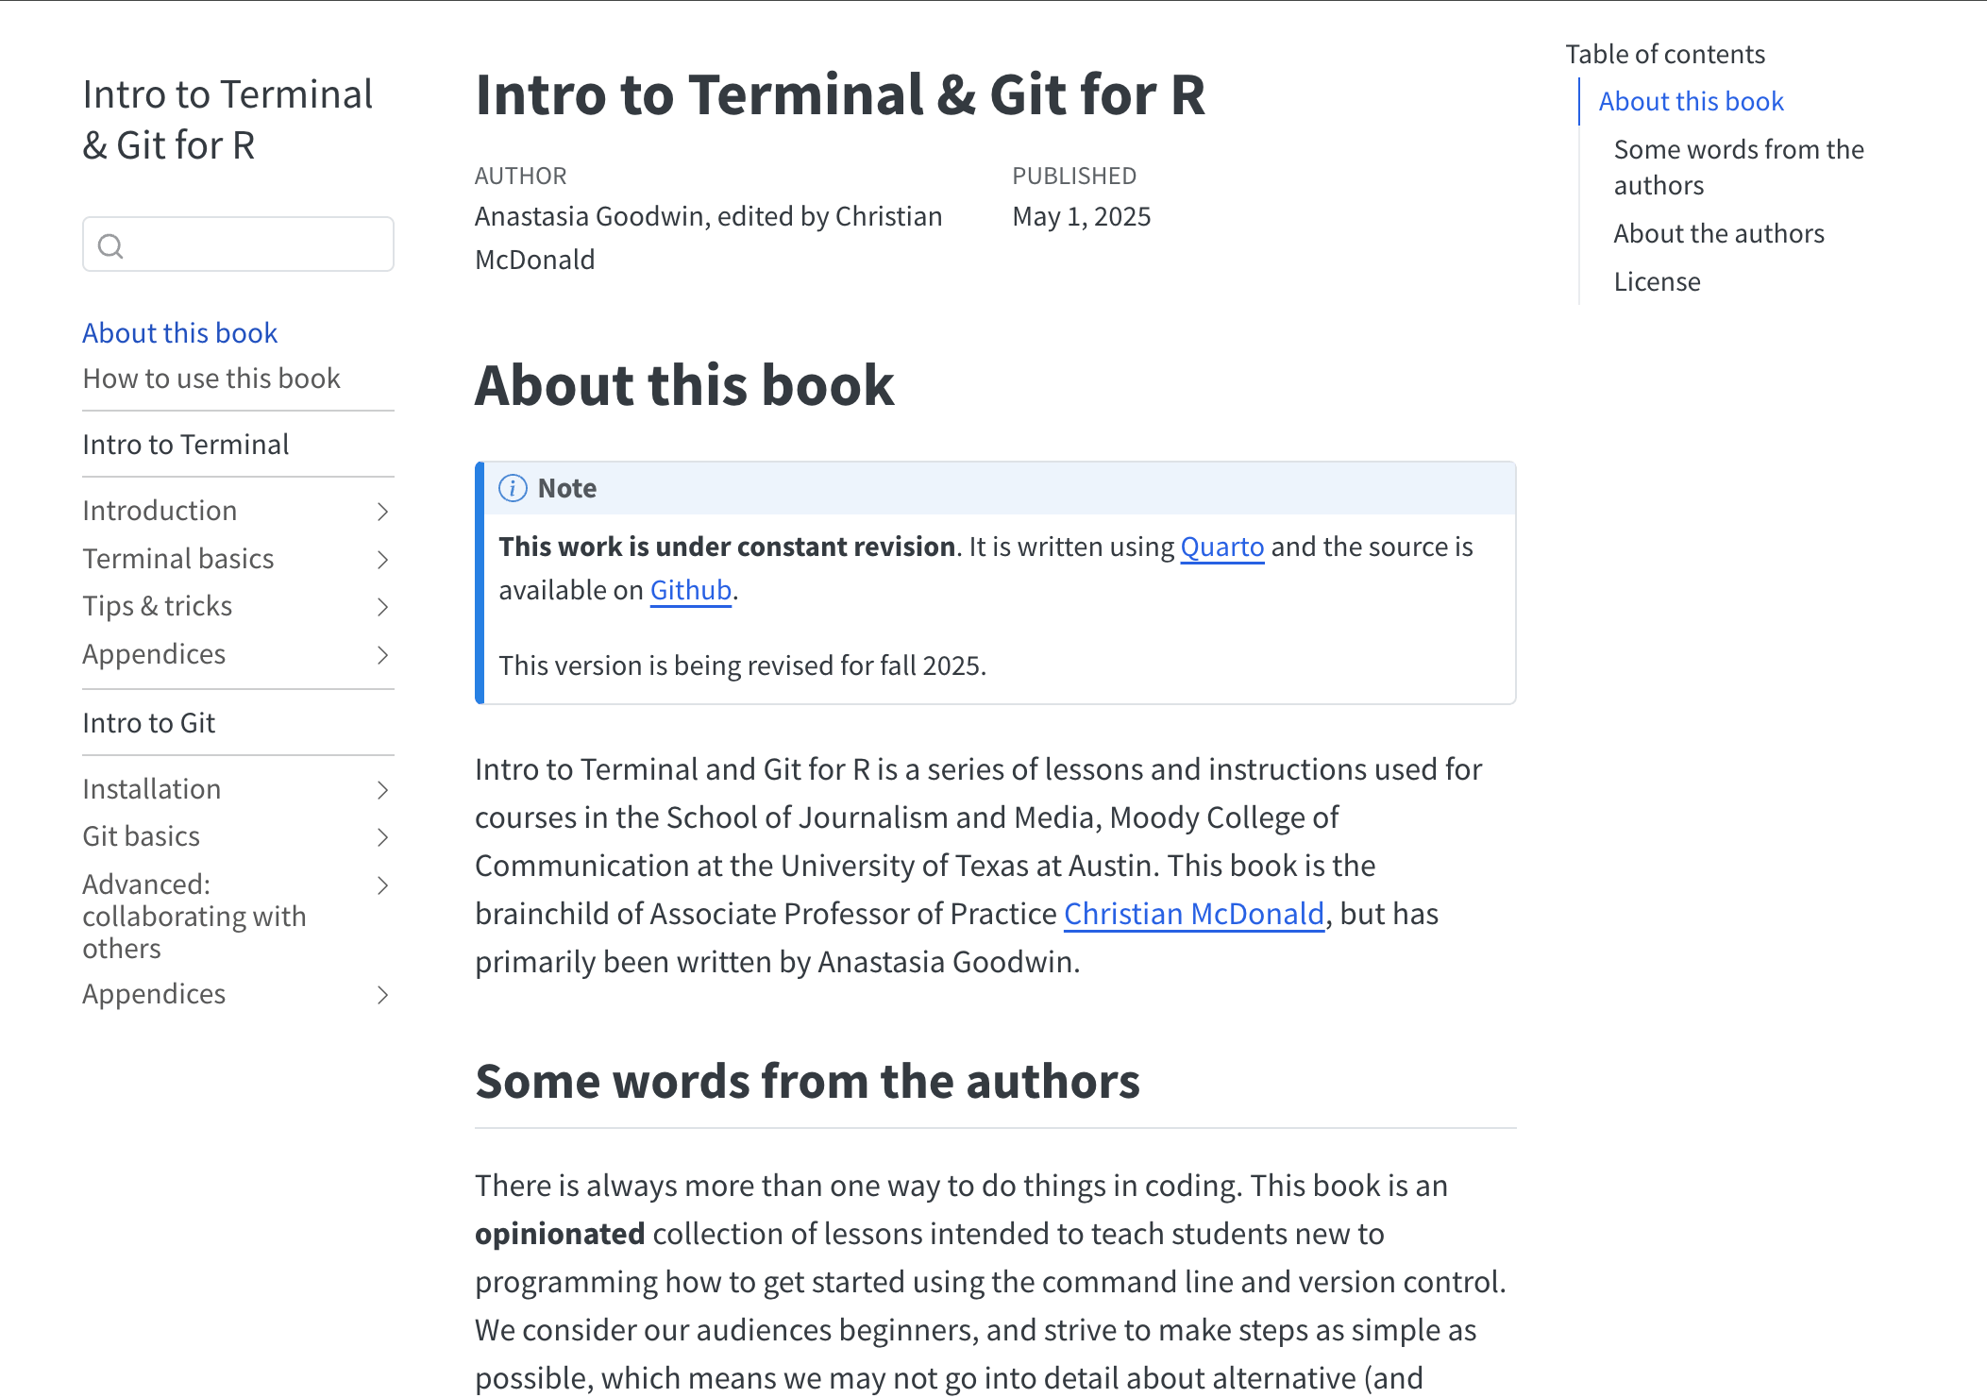The width and height of the screenshot is (1987, 1398).
Task: Open the Github source link
Action: click(x=690, y=590)
